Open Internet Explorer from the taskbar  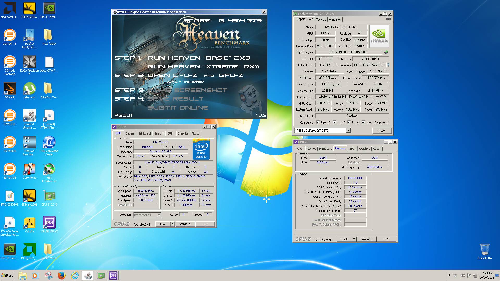pyautogui.click(x=75, y=276)
